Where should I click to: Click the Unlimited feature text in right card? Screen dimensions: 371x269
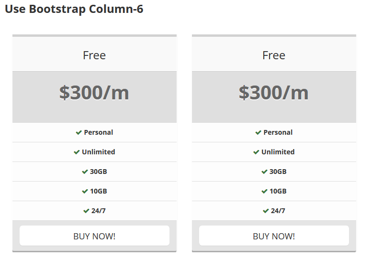click(x=278, y=152)
